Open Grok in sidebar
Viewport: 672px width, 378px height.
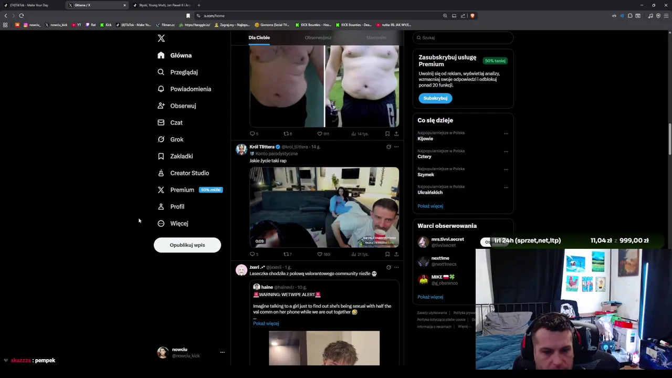[170, 139]
